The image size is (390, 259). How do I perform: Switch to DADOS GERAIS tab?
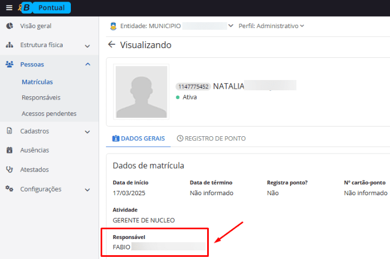(x=138, y=138)
